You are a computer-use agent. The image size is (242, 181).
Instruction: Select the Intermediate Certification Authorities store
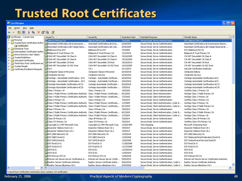[x=29, y=52]
